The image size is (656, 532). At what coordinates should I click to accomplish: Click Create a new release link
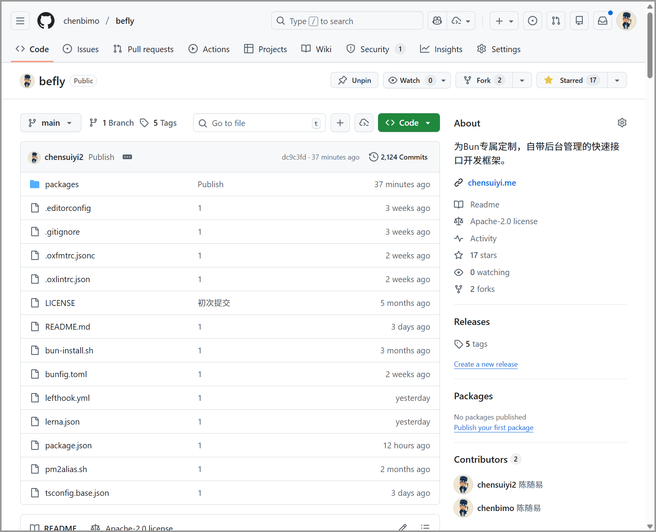486,364
